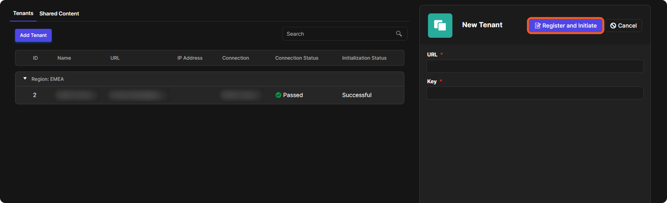
Task: Click the green Passed check icon
Action: click(279, 95)
